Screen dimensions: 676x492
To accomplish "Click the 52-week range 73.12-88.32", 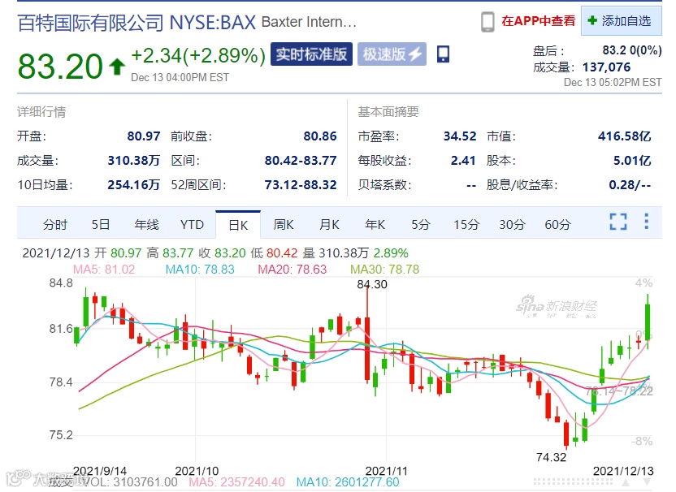I will point(301,185).
